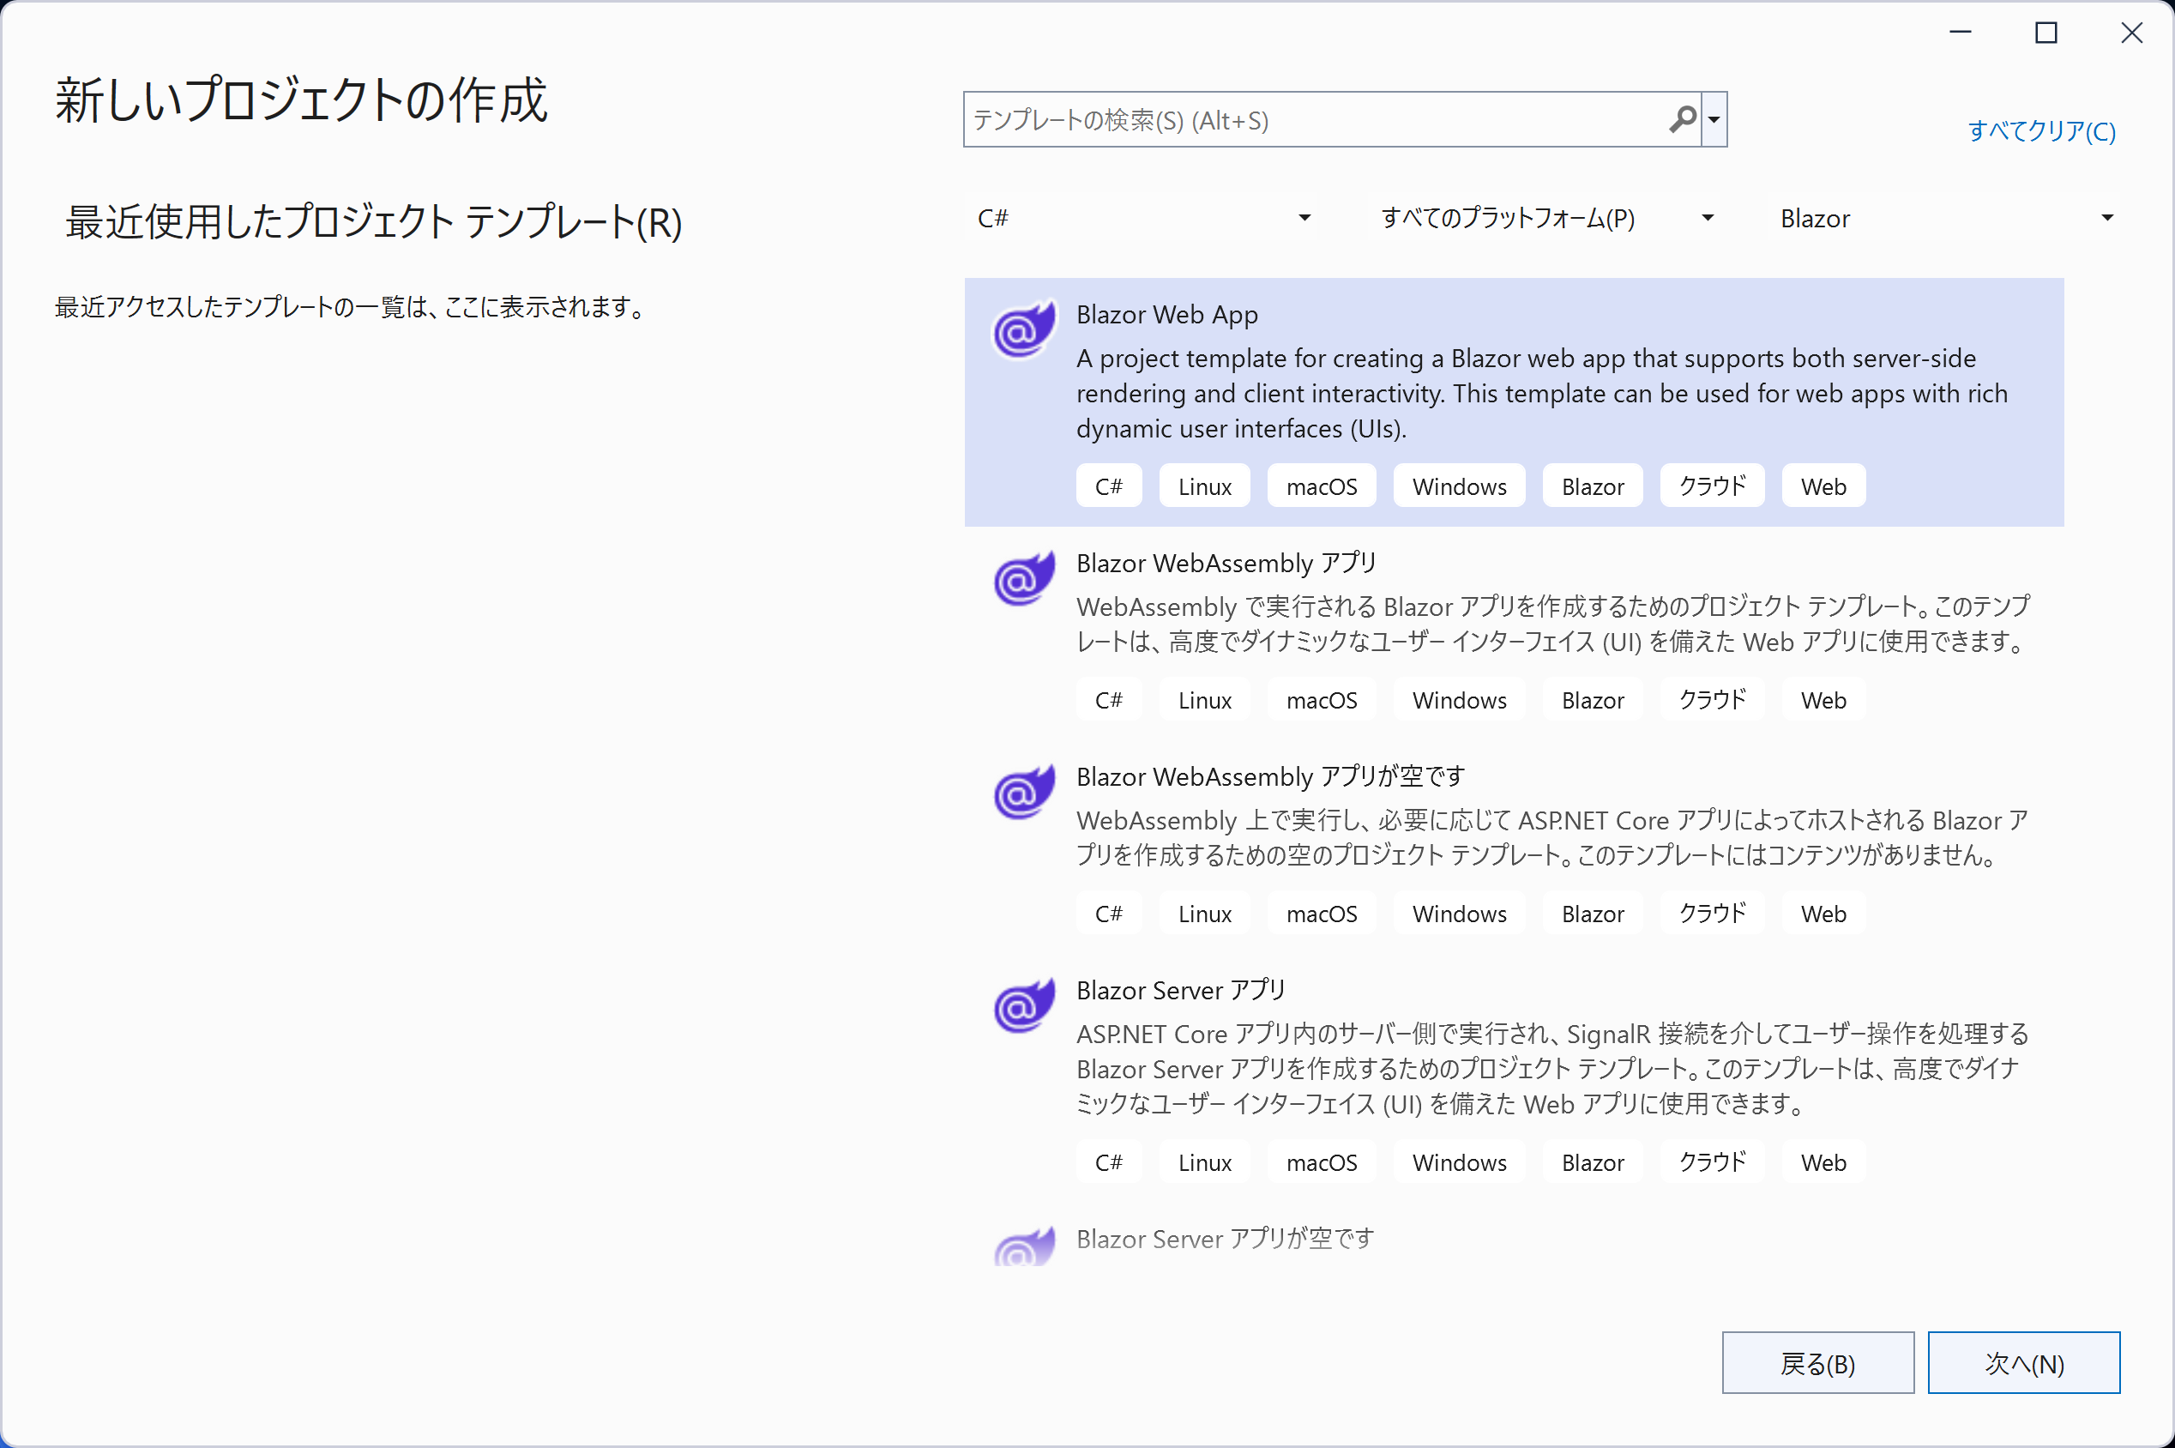
Task: Click the Blazor Web App description text
Action: click(1542, 394)
